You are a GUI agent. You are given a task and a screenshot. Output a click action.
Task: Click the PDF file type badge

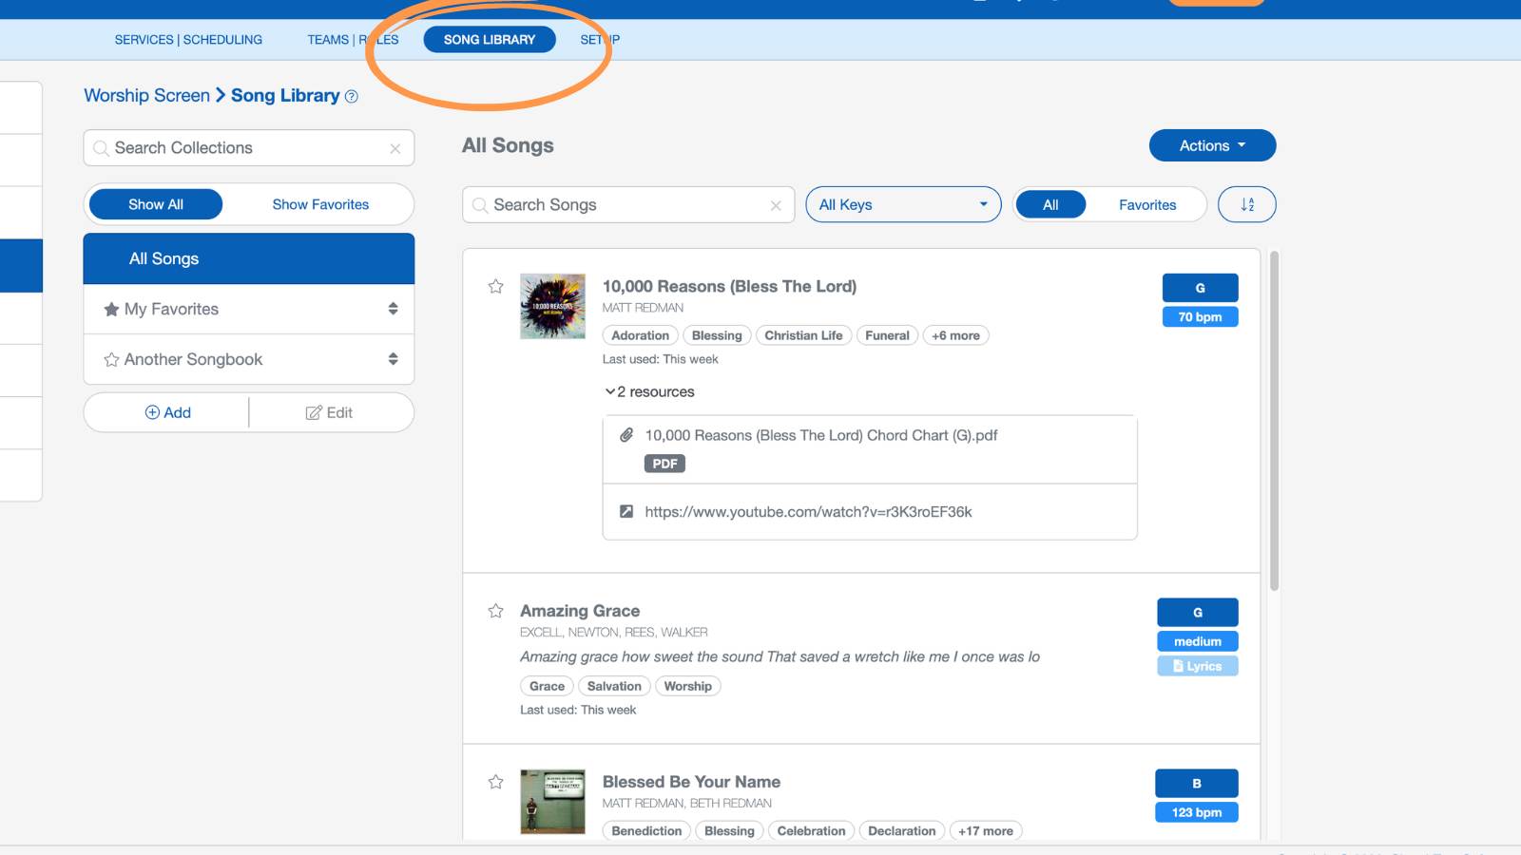click(664, 464)
